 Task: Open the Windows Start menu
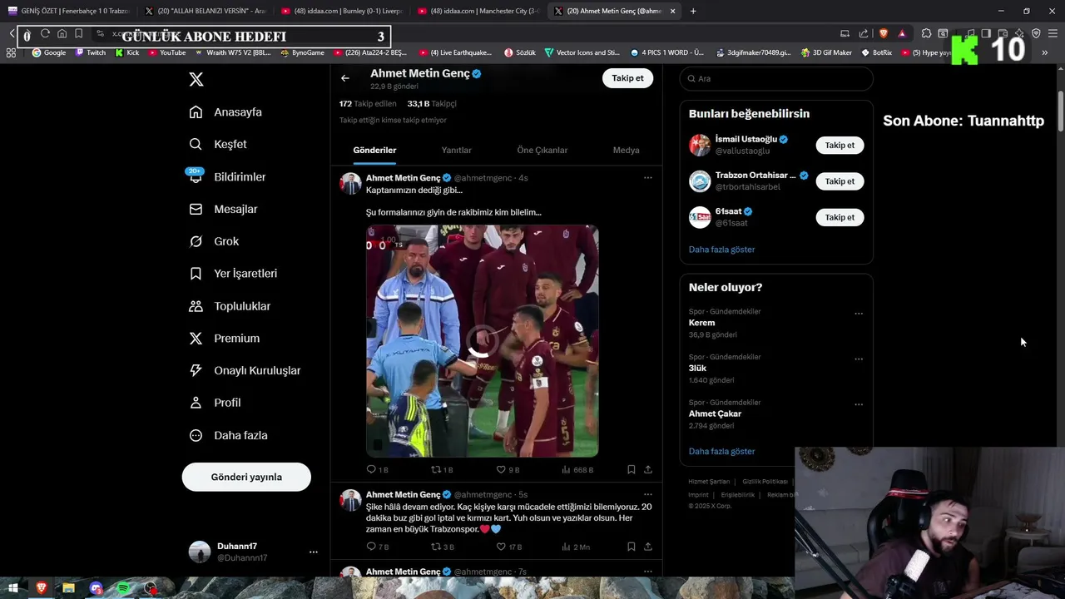[13, 588]
